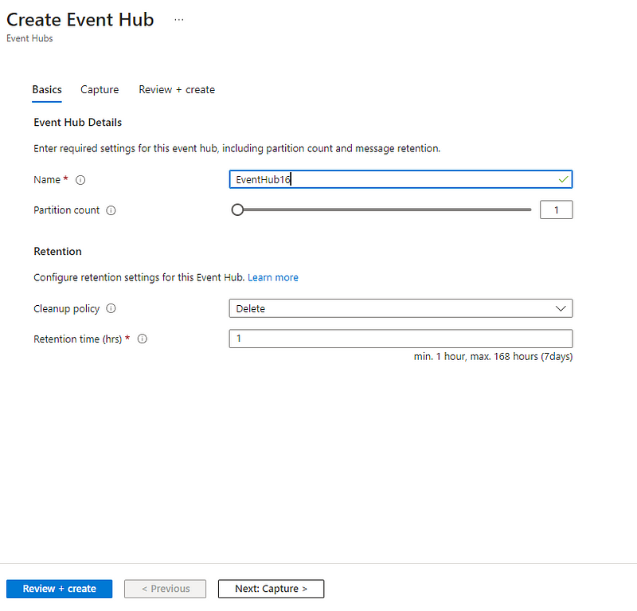Click the Retention section heading
The width and height of the screenshot is (637, 611).
point(57,251)
